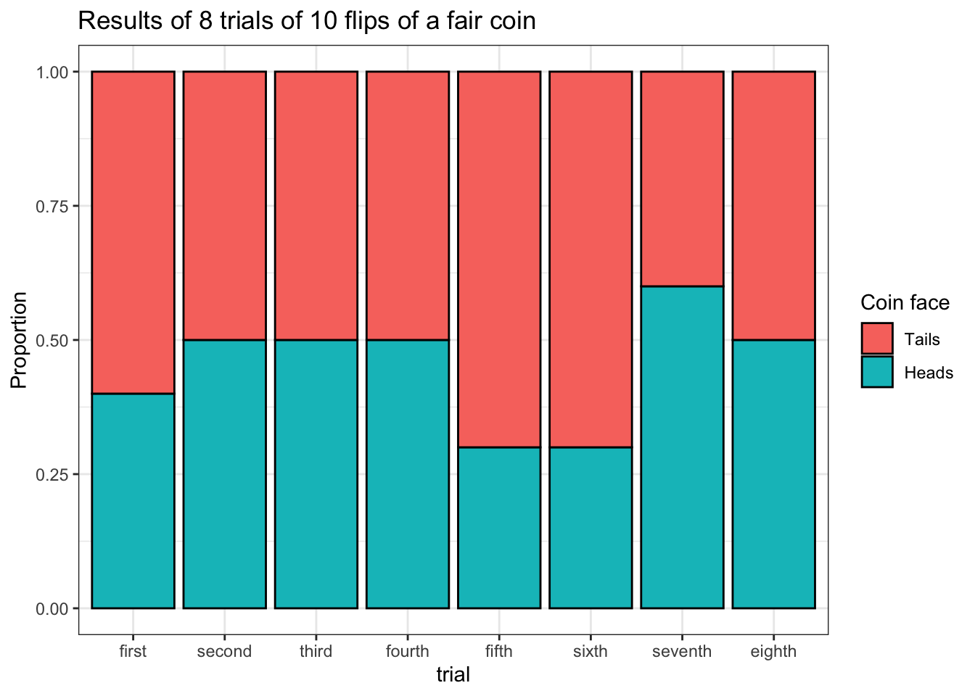This screenshot has height=696, width=975.
Task: Click the "Heads" legend text label
Action: click(929, 373)
